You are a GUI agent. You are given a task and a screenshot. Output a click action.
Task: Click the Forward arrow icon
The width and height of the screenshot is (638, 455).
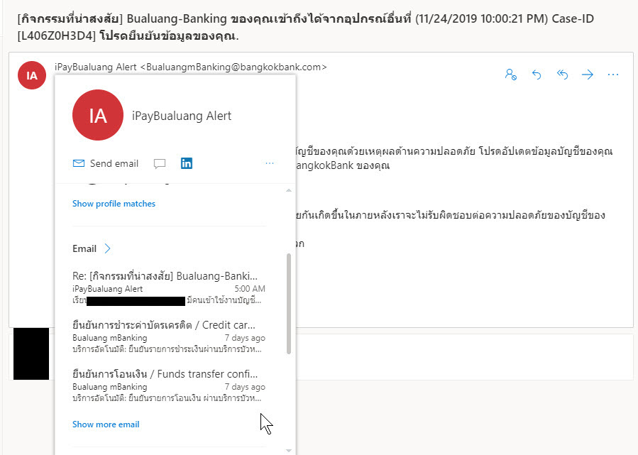click(x=588, y=75)
